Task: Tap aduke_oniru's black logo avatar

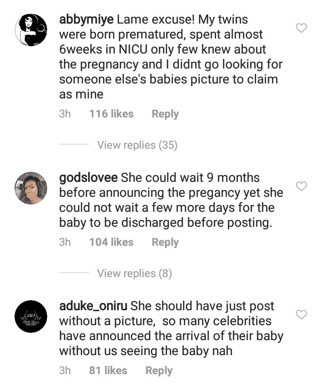Action: [x=31, y=316]
